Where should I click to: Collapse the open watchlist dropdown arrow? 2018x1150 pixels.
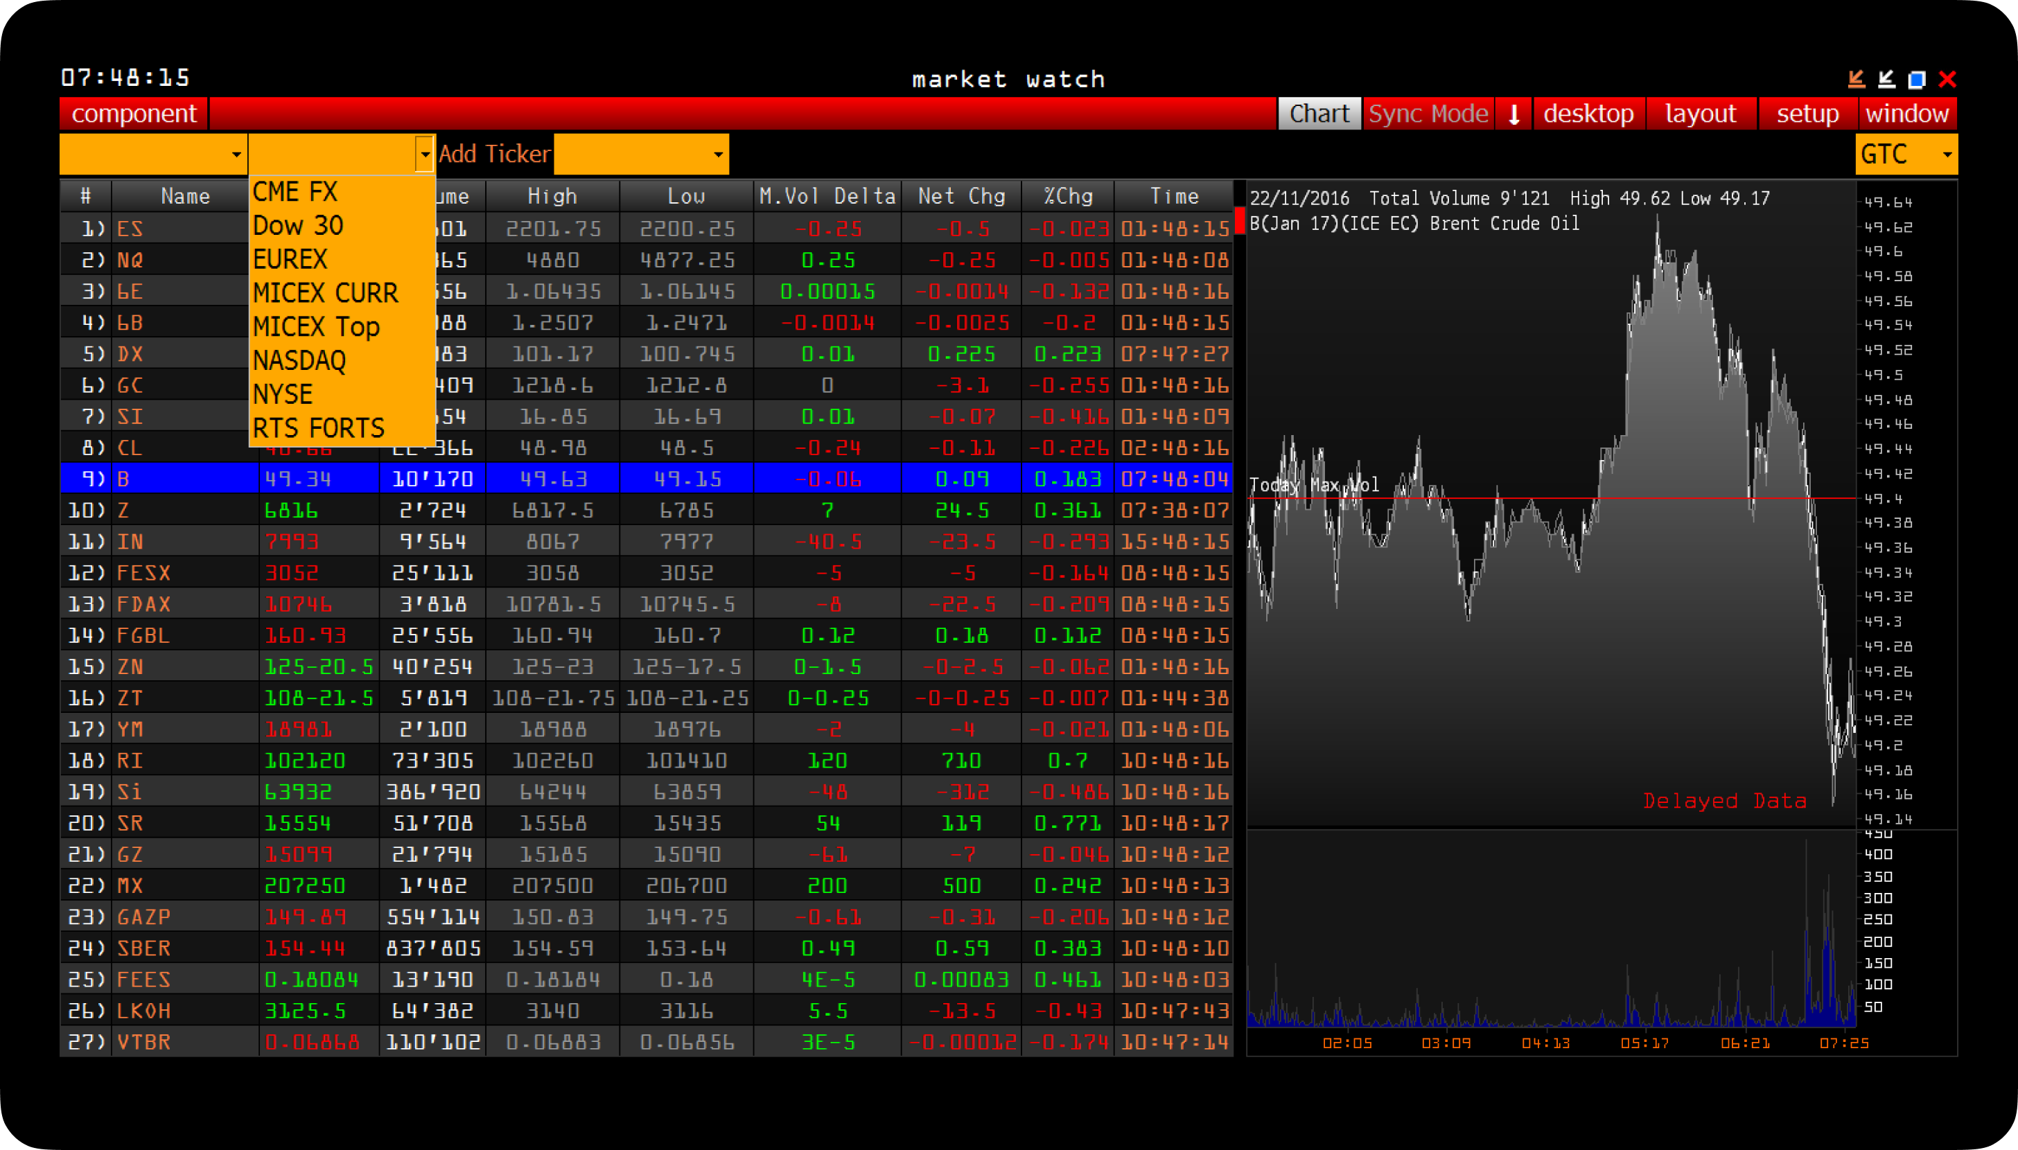pyautogui.click(x=424, y=154)
